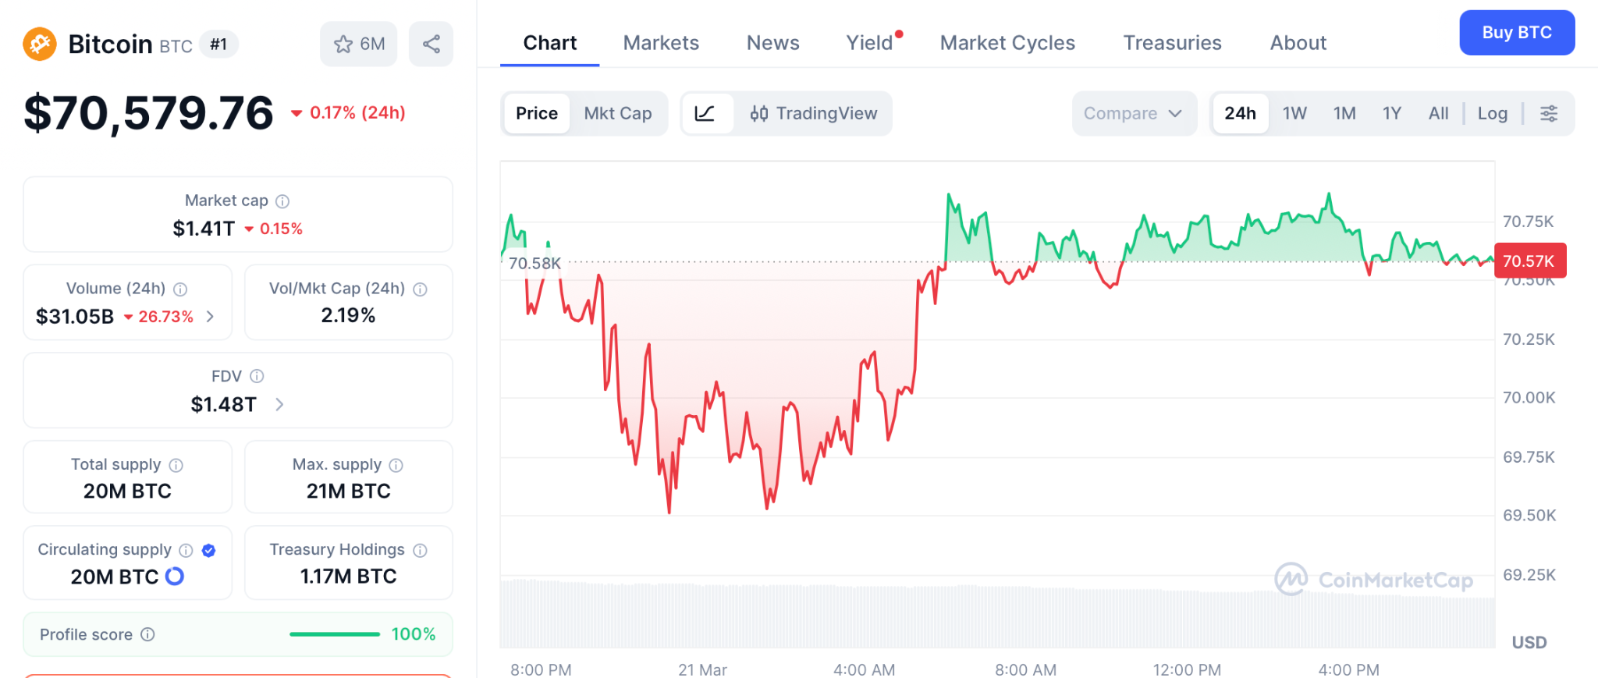The image size is (1598, 678).
Task: Click the share icon next to Bitcoin
Action: point(431,44)
